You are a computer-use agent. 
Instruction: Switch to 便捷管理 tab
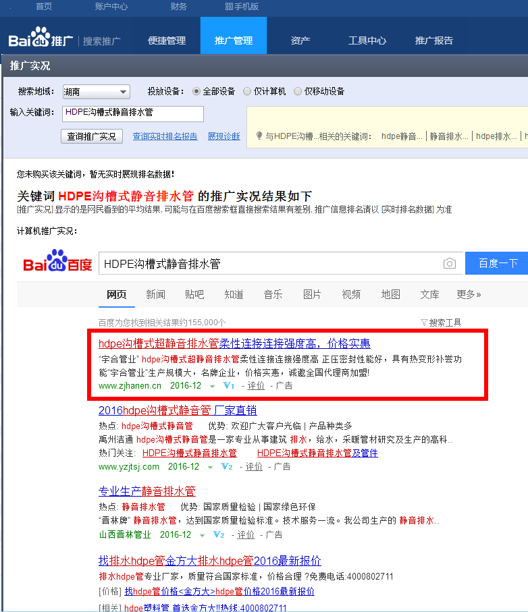[x=167, y=40]
